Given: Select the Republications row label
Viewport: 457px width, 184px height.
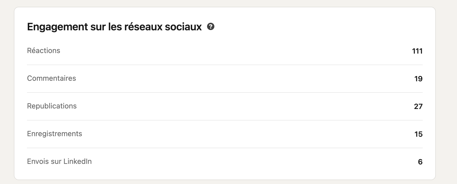Looking at the screenshot, I should [x=52, y=106].
